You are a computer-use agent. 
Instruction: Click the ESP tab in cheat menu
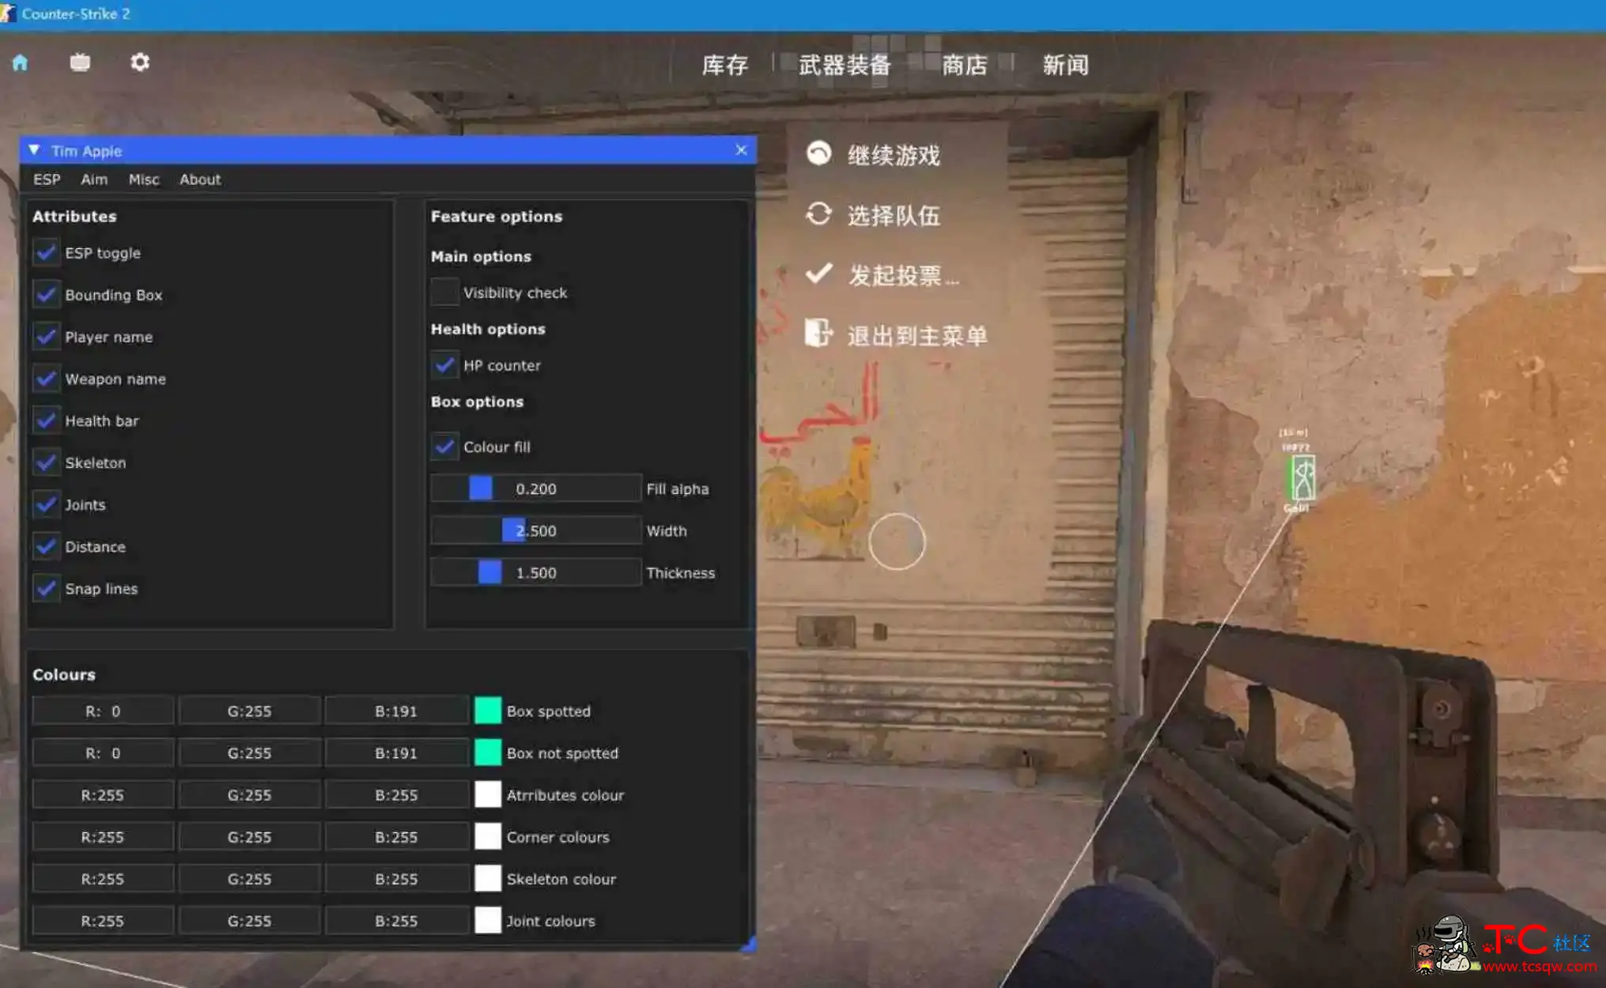tap(46, 179)
